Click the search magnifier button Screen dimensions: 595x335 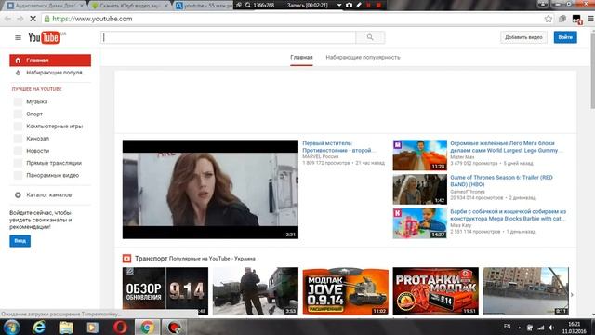click(370, 37)
